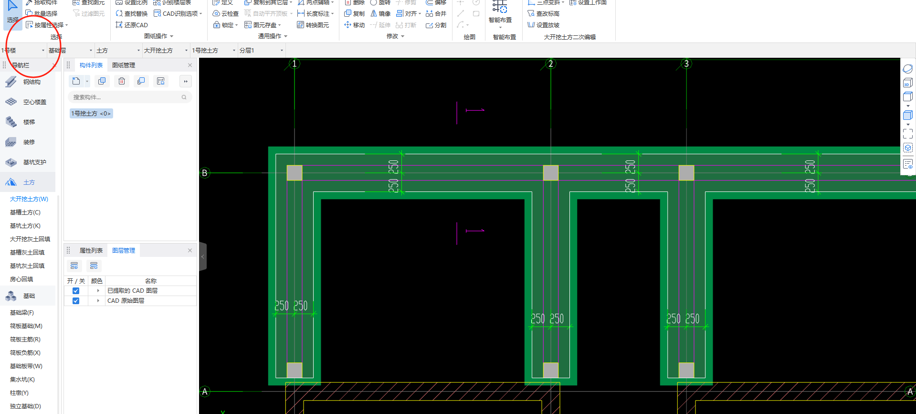Viewport: 916px width, 414px height.
Task: Expand CAD 原始图层 row arrow
Action: click(98, 301)
